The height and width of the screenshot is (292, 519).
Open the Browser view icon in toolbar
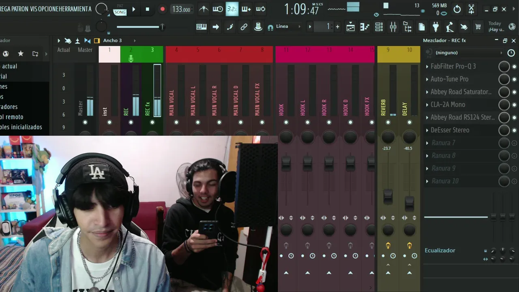407,27
